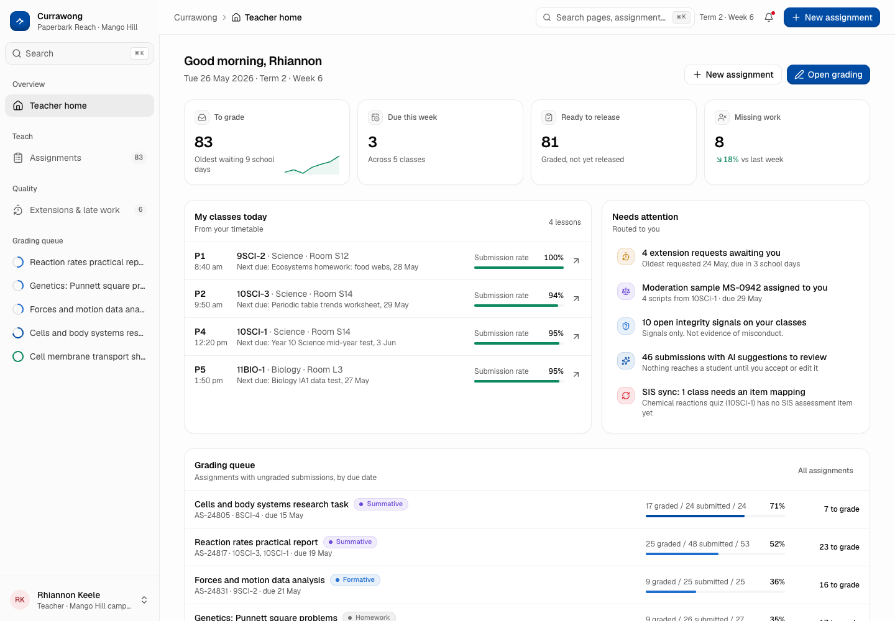The image size is (895, 621).
Task: Click the AI suggestions sparkle icon
Action: pyautogui.click(x=626, y=361)
